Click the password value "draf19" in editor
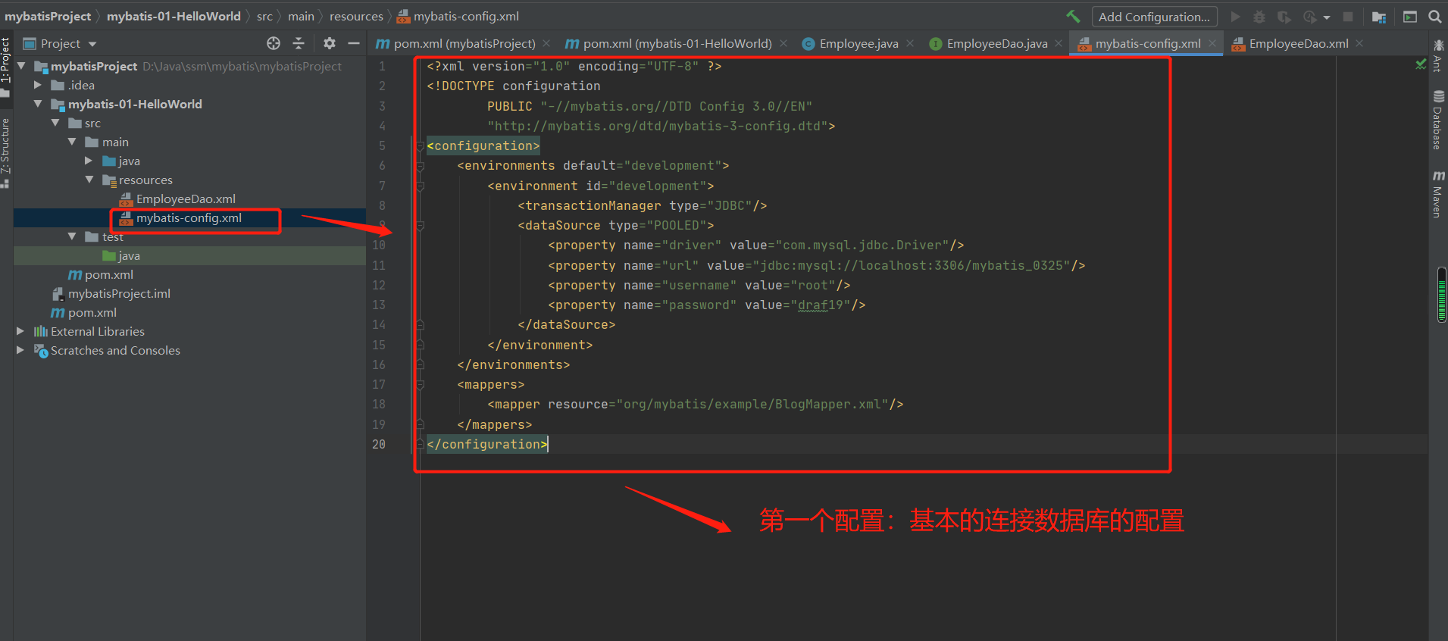 tap(820, 305)
